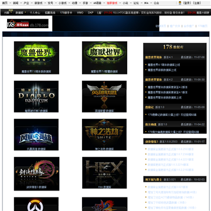Open the Overwatch logo tile

tap(36, 204)
